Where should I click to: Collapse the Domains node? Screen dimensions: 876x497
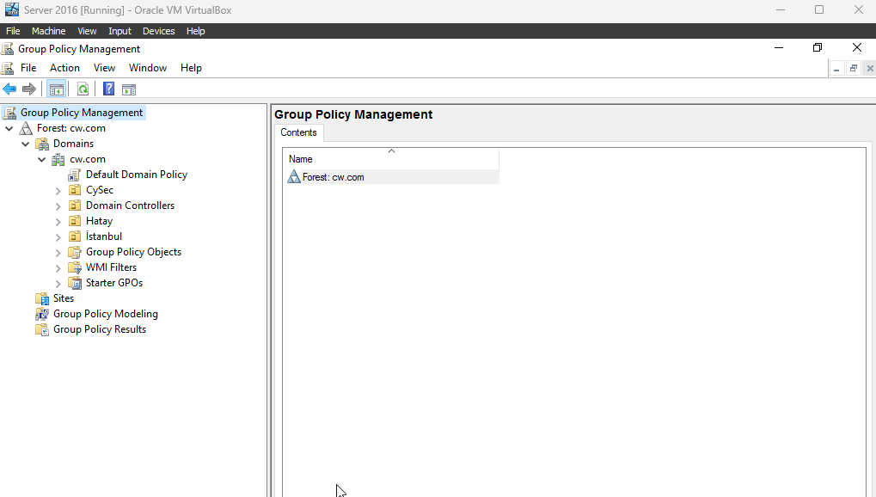[x=25, y=144]
